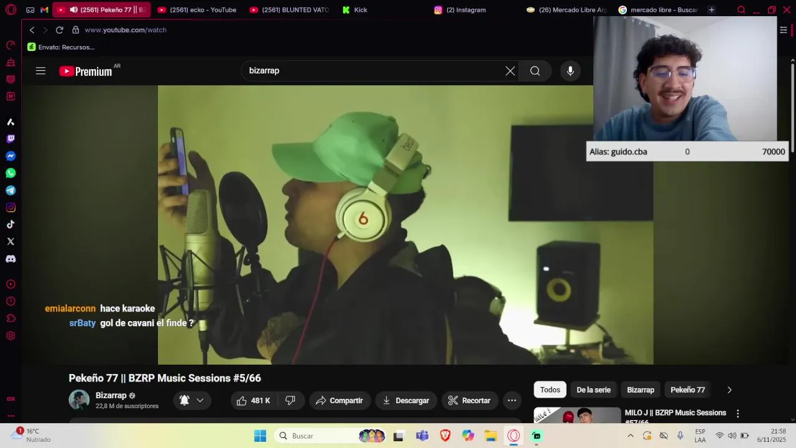Open Messenger in Opera sidebar
This screenshot has width=796, height=448.
(11, 156)
